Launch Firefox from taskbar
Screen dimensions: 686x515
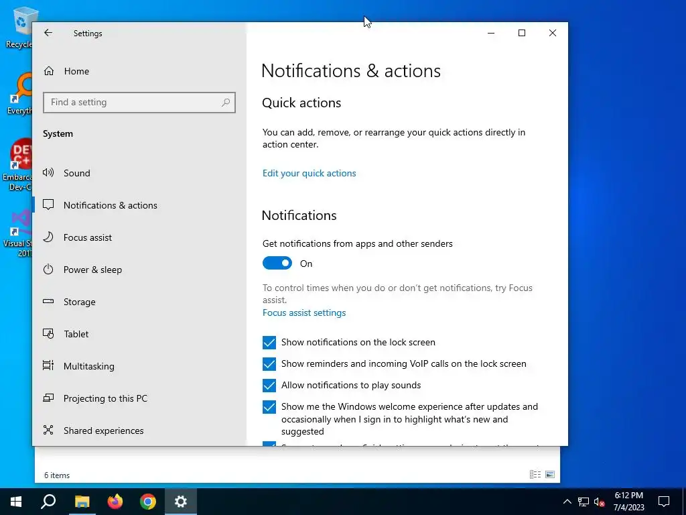[x=115, y=502]
